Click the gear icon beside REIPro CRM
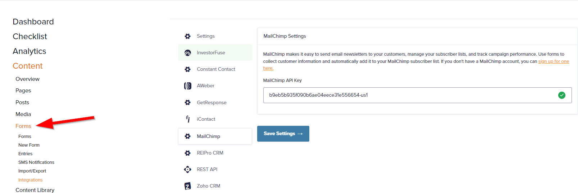This screenshot has width=578, height=193. click(x=188, y=153)
